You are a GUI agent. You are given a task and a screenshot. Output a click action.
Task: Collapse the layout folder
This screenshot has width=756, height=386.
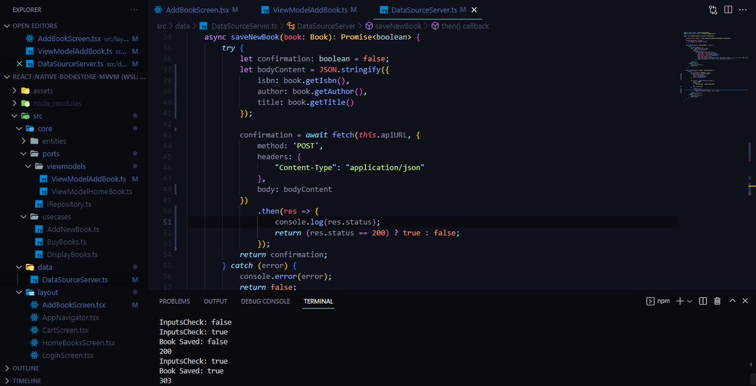pos(47,292)
